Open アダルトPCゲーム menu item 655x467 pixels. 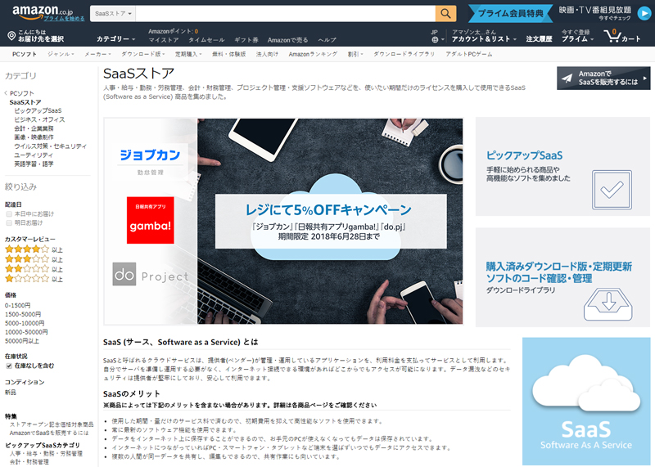(468, 54)
